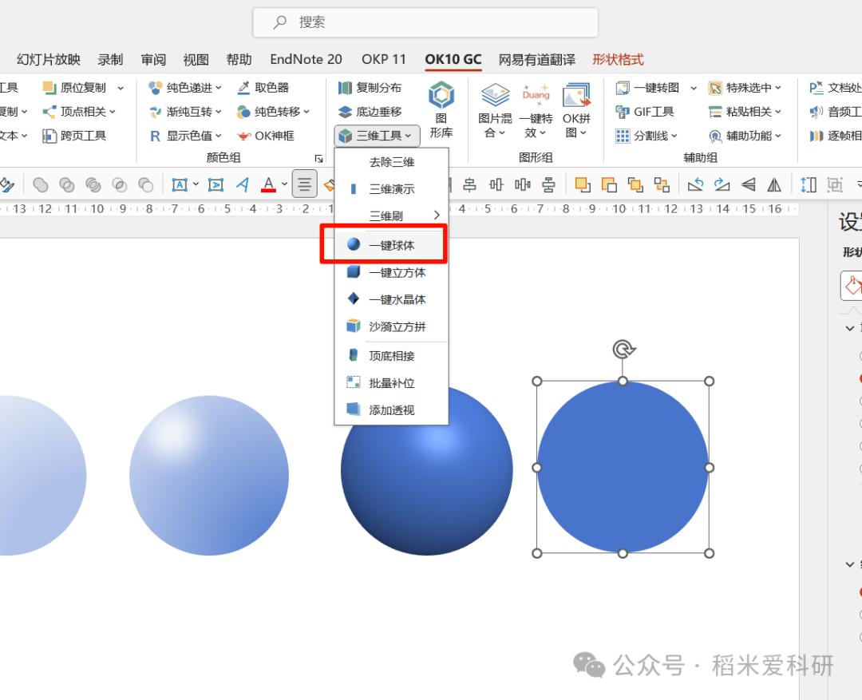Select 三维演示 menu entry
The width and height of the screenshot is (862, 700).
pos(391,189)
